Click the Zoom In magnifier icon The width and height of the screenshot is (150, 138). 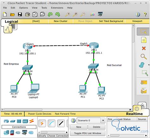pos(68,14)
